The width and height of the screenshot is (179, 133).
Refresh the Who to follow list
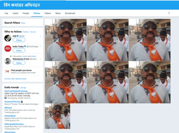[26, 32]
